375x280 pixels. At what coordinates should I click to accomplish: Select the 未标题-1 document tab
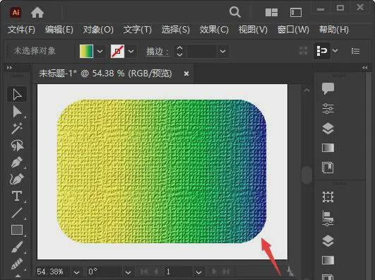105,74
